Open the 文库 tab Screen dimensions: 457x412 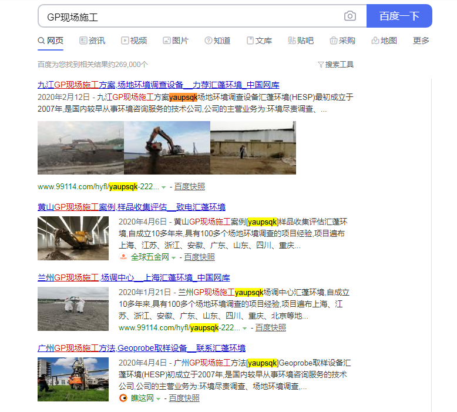coord(259,41)
